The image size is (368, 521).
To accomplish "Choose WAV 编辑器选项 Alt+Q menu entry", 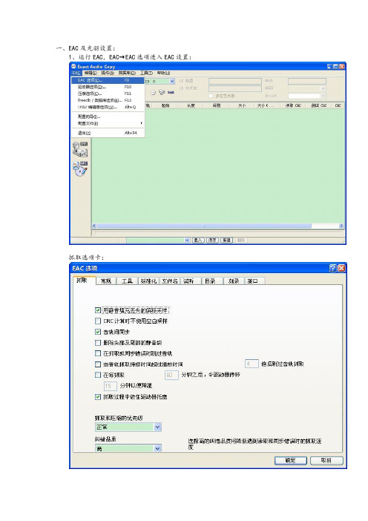I will (x=108, y=107).
